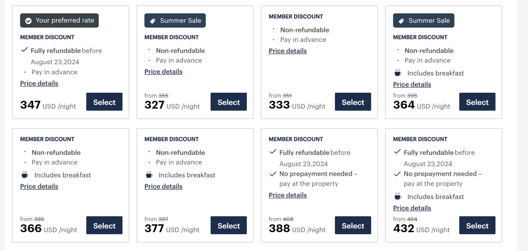Click the breakfast icon on the $366 card
528x251 pixels.
pyautogui.click(x=24, y=175)
